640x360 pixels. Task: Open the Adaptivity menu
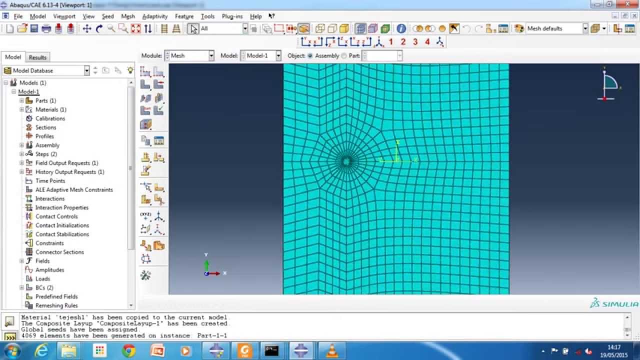[155, 16]
